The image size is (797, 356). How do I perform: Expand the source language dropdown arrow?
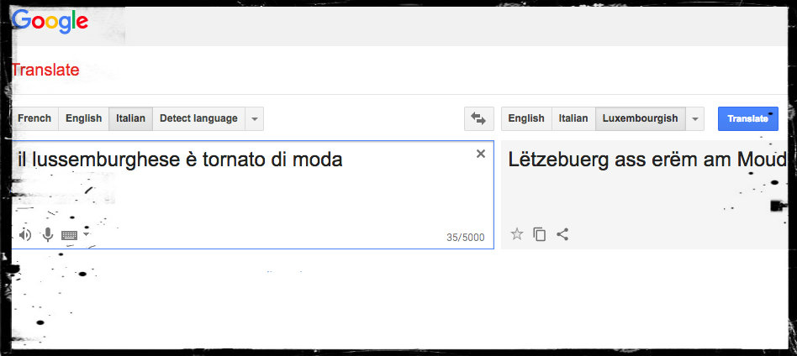tap(255, 119)
